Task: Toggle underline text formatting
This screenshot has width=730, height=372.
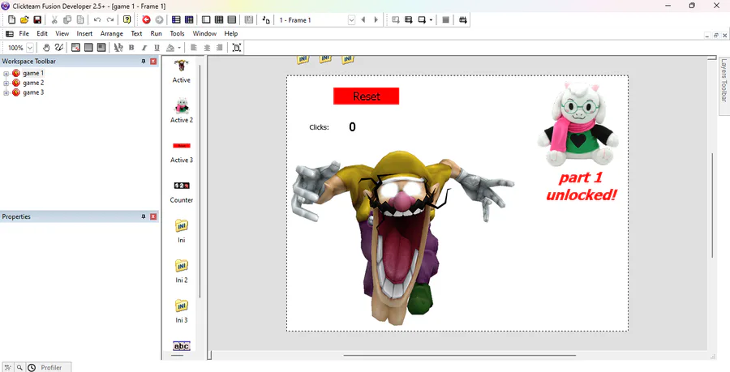Action: click(x=157, y=48)
